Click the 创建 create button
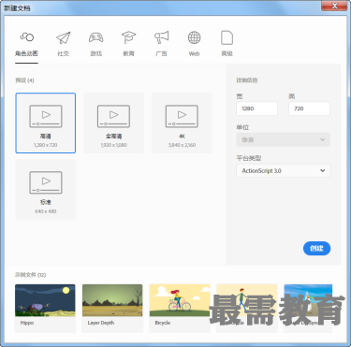Screen dimensions: 351x347 (x=316, y=249)
